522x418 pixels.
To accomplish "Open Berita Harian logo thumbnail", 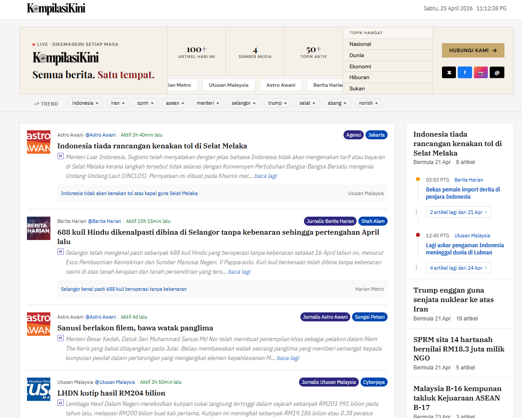I will pyautogui.click(x=39, y=228).
